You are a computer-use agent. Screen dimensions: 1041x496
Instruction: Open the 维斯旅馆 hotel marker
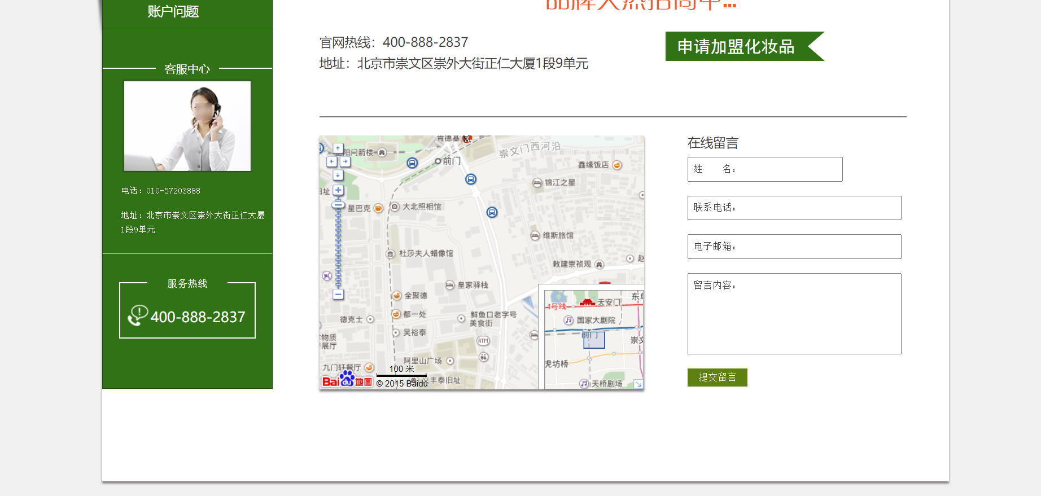(535, 235)
